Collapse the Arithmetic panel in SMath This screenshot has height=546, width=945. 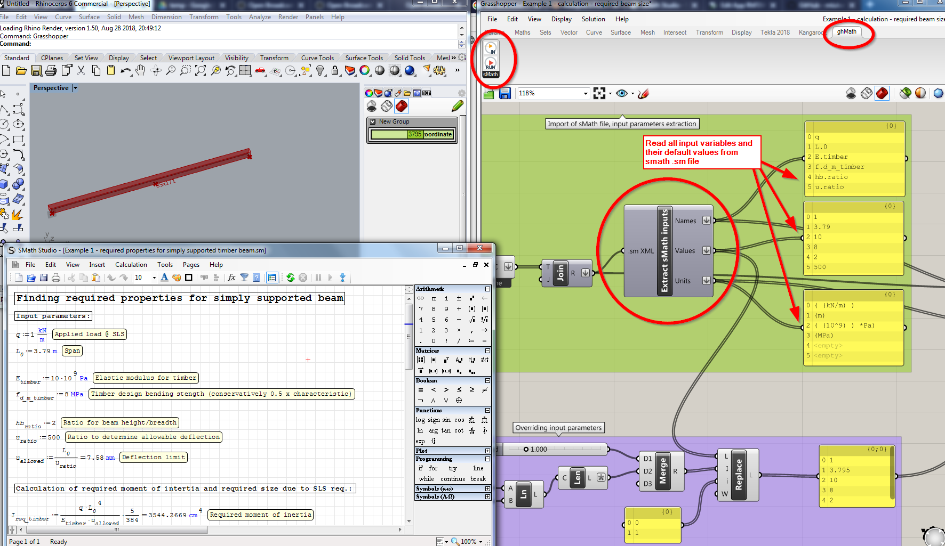pyautogui.click(x=487, y=289)
